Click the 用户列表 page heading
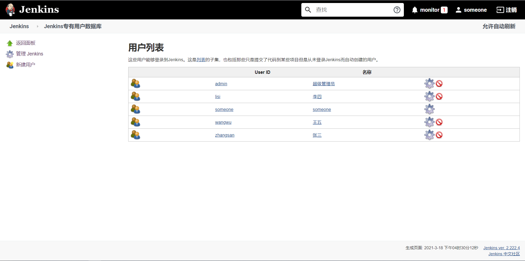The image size is (525, 261). 146,48
